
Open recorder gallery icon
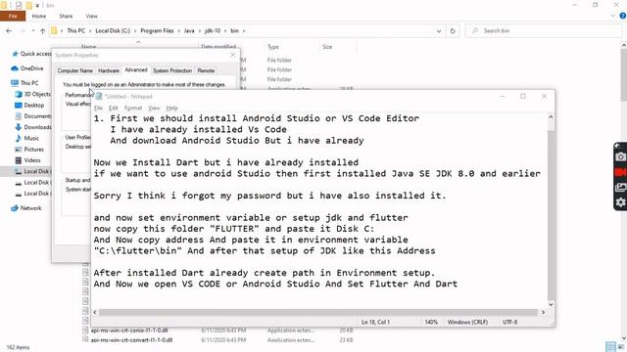[x=620, y=187]
